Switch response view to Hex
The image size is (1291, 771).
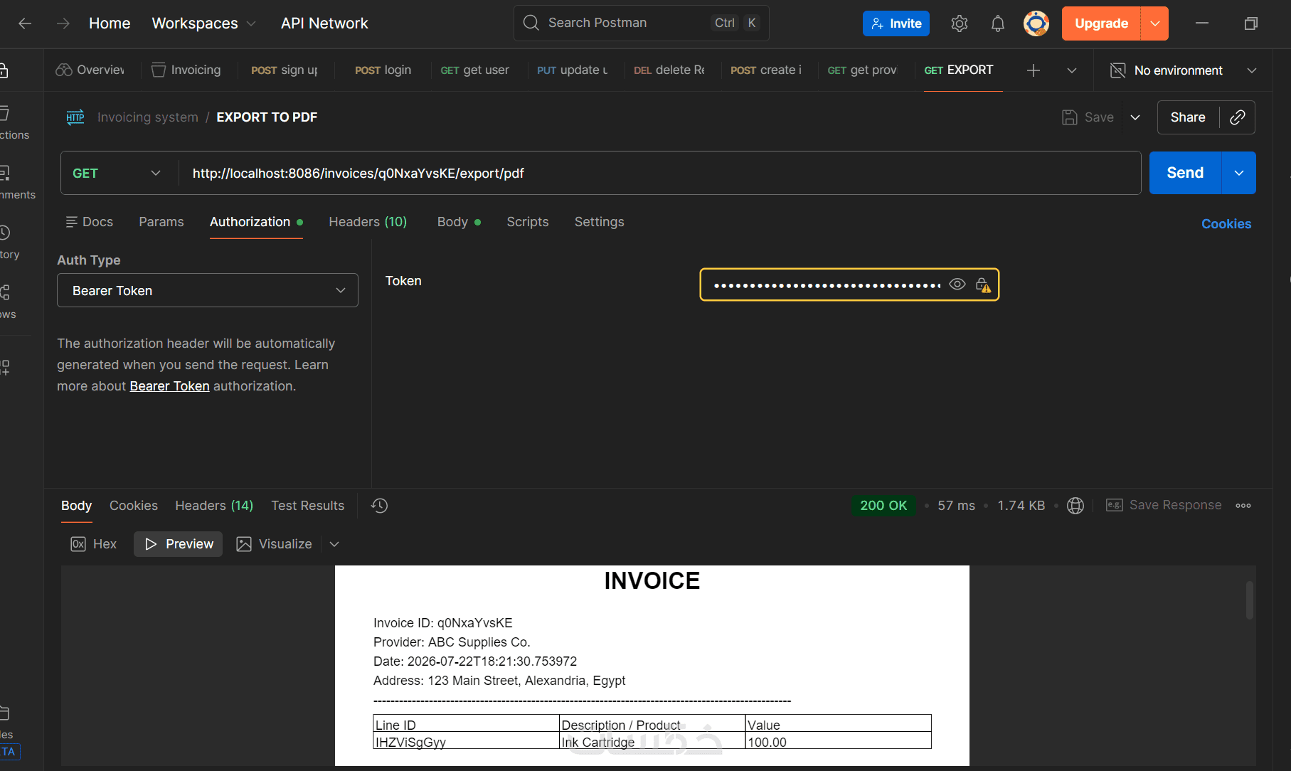pos(94,544)
